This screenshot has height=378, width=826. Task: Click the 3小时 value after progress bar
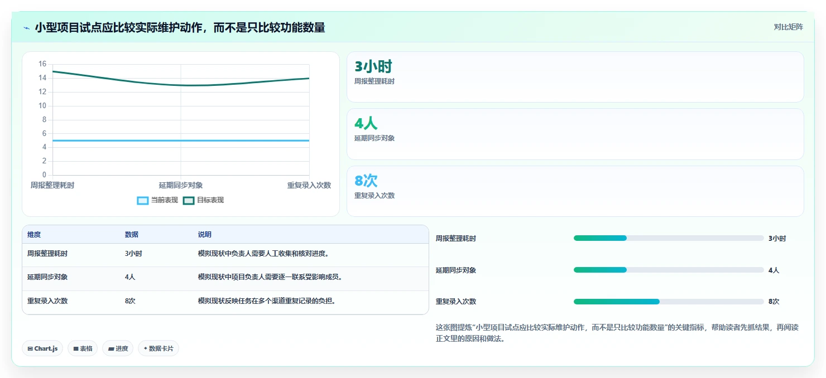click(x=777, y=239)
